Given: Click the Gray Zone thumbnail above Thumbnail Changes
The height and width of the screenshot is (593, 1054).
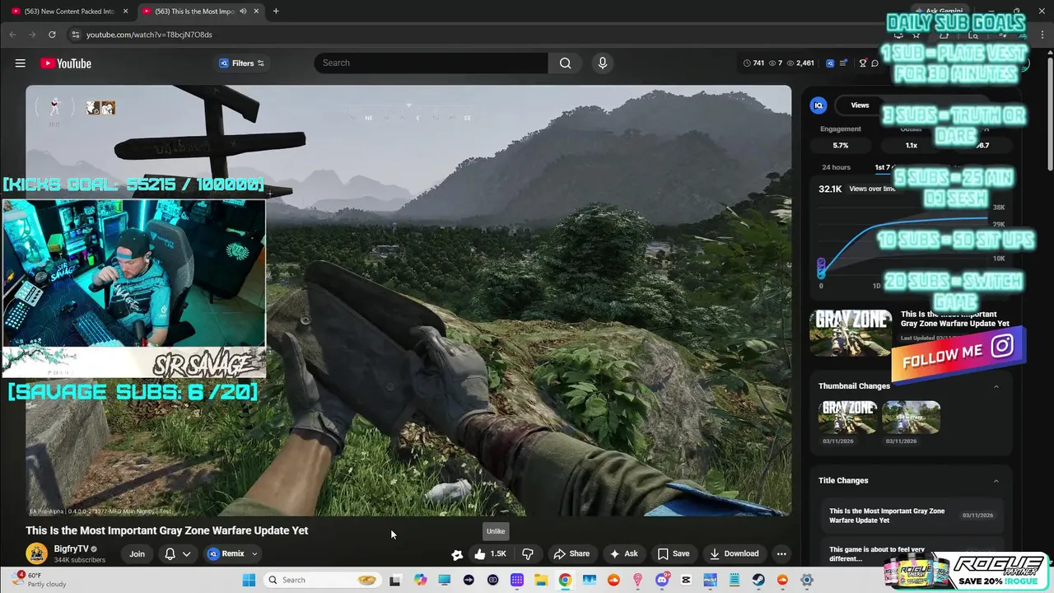Looking at the screenshot, I should coord(851,333).
